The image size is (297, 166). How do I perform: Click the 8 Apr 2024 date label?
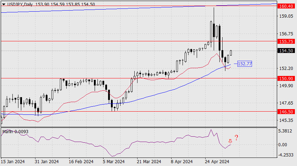pyautogui.click(x=182, y=162)
